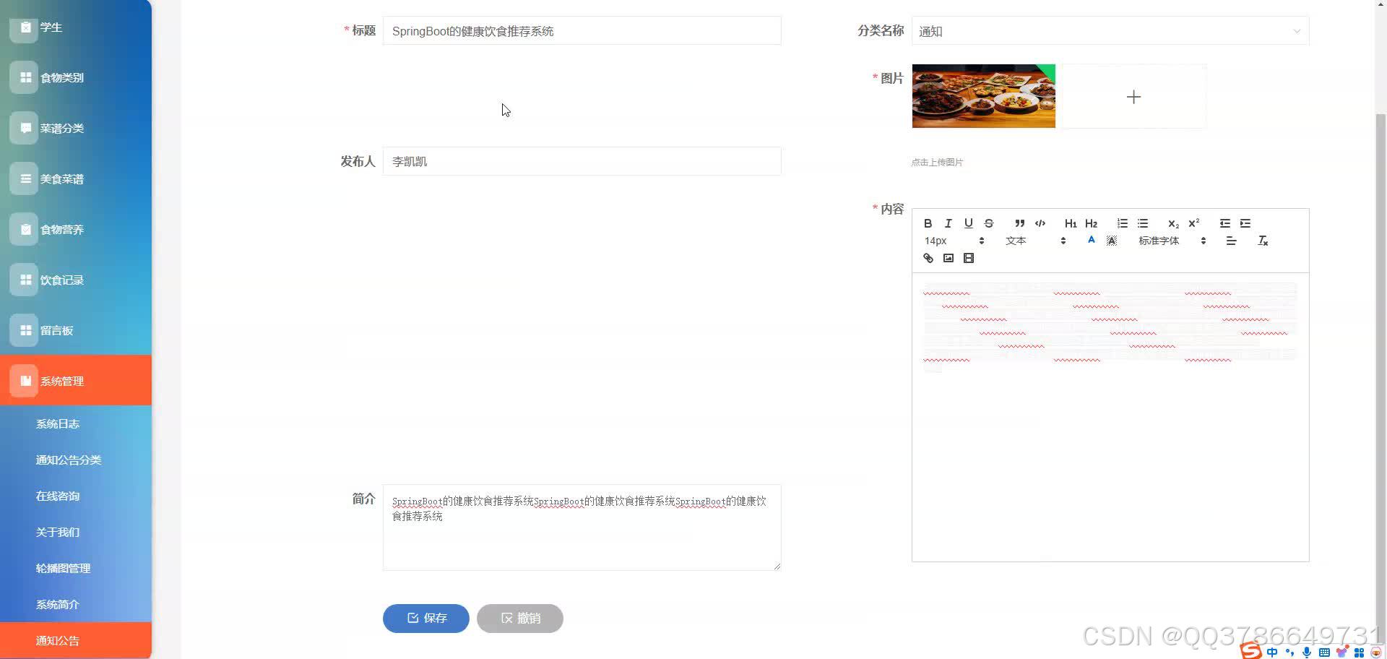
Task: Open 轮播图管理 submenu item
Action: [76, 569]
